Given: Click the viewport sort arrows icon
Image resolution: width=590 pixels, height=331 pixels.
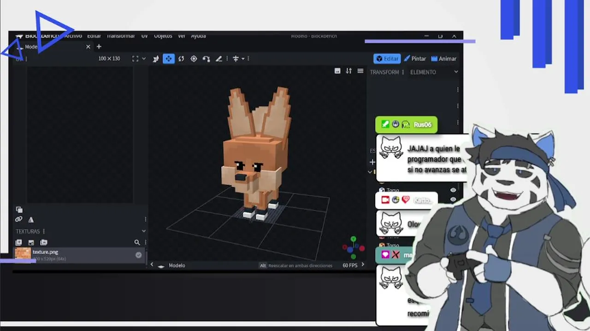Looking at the screenshot, I should [348, 71].
